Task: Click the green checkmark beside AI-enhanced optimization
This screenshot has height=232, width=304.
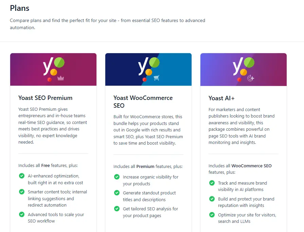Action: point(22,176)
